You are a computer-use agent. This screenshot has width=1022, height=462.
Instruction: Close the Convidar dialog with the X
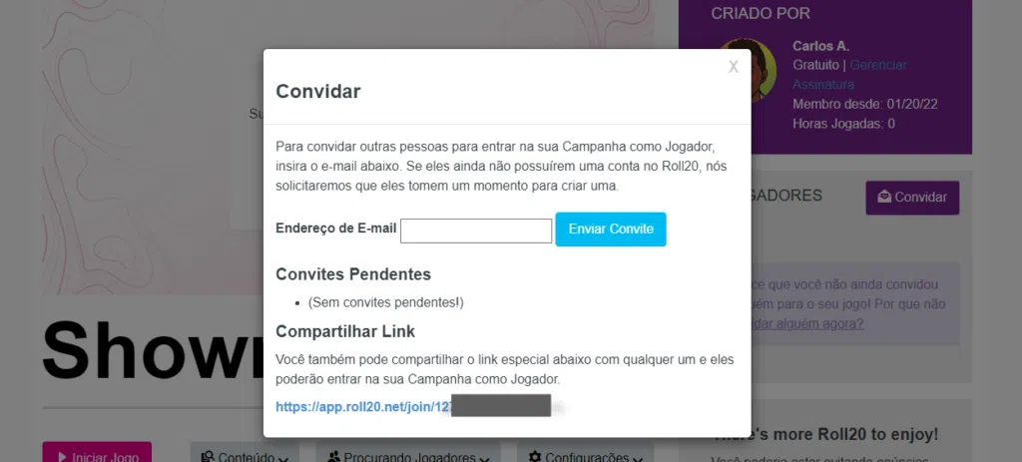click(x=734, y=67)
